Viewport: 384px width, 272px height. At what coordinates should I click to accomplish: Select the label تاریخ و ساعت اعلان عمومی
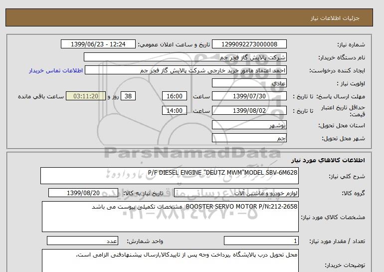(x=174, y=44)
